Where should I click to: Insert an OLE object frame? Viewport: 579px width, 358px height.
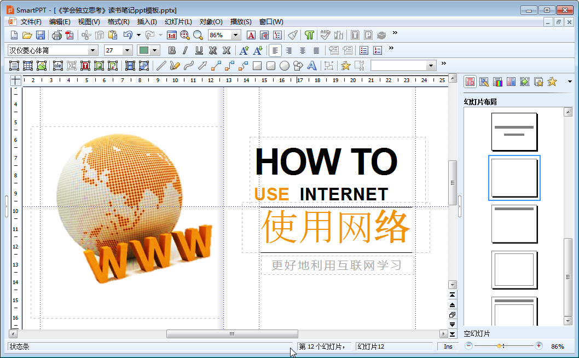57,66
